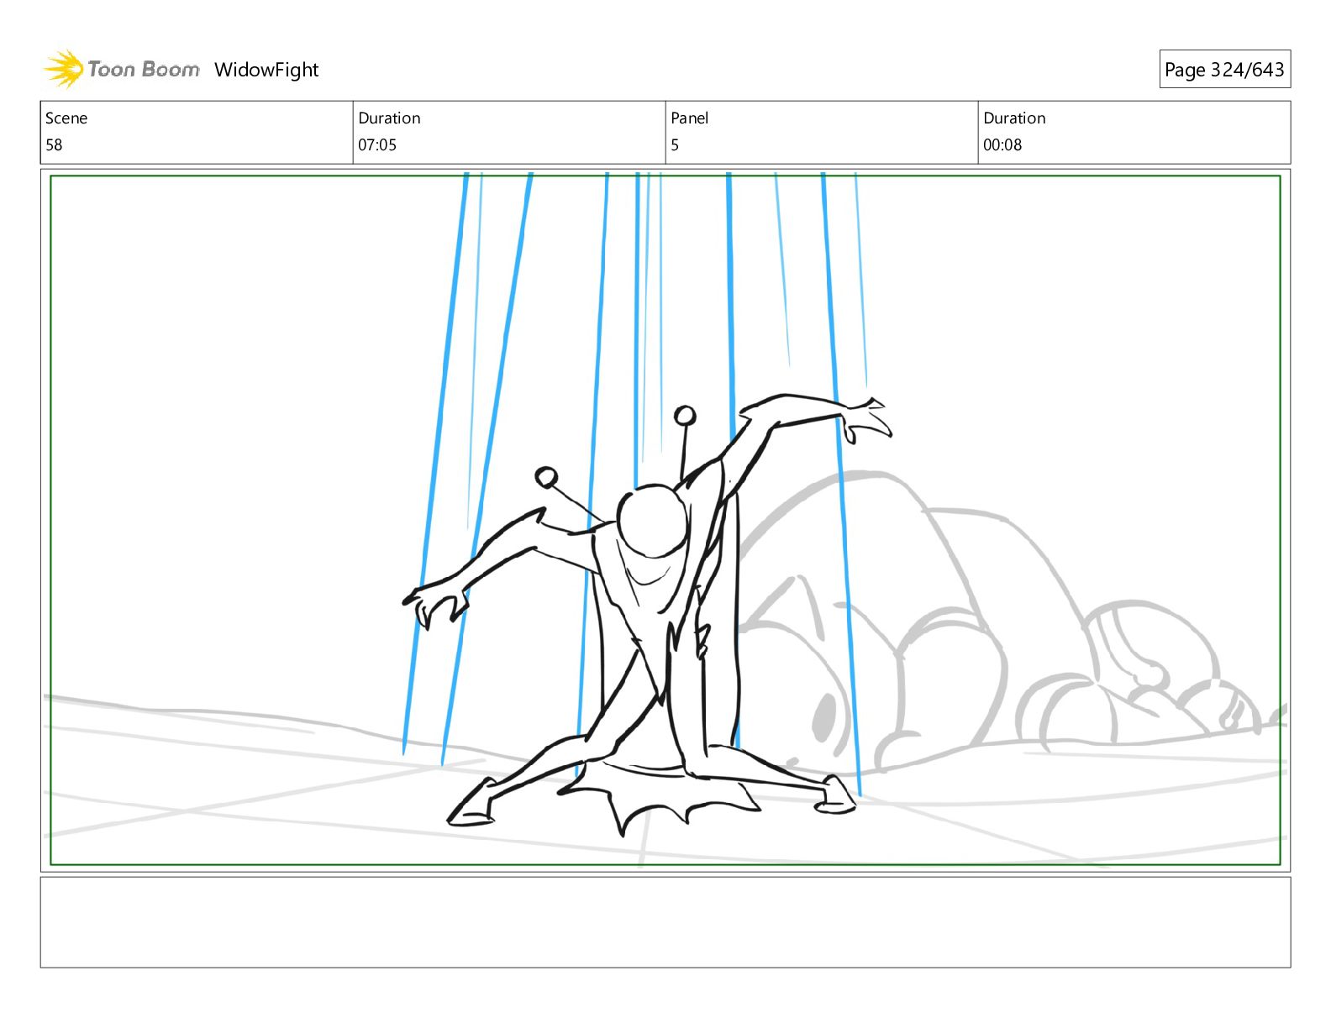Select the left antenna ball on the character

point(546,478)
